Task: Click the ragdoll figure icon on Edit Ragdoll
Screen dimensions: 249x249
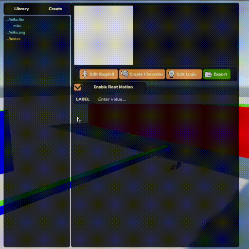Action: [85, 74]
